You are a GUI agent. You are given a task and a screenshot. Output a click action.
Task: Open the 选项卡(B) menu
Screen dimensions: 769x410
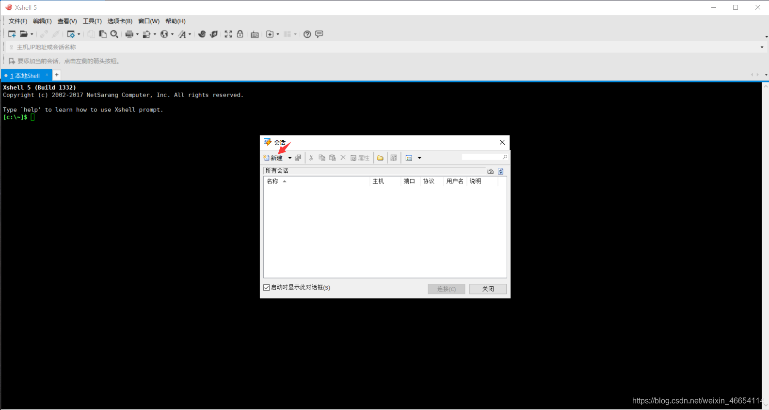point(120,21)
